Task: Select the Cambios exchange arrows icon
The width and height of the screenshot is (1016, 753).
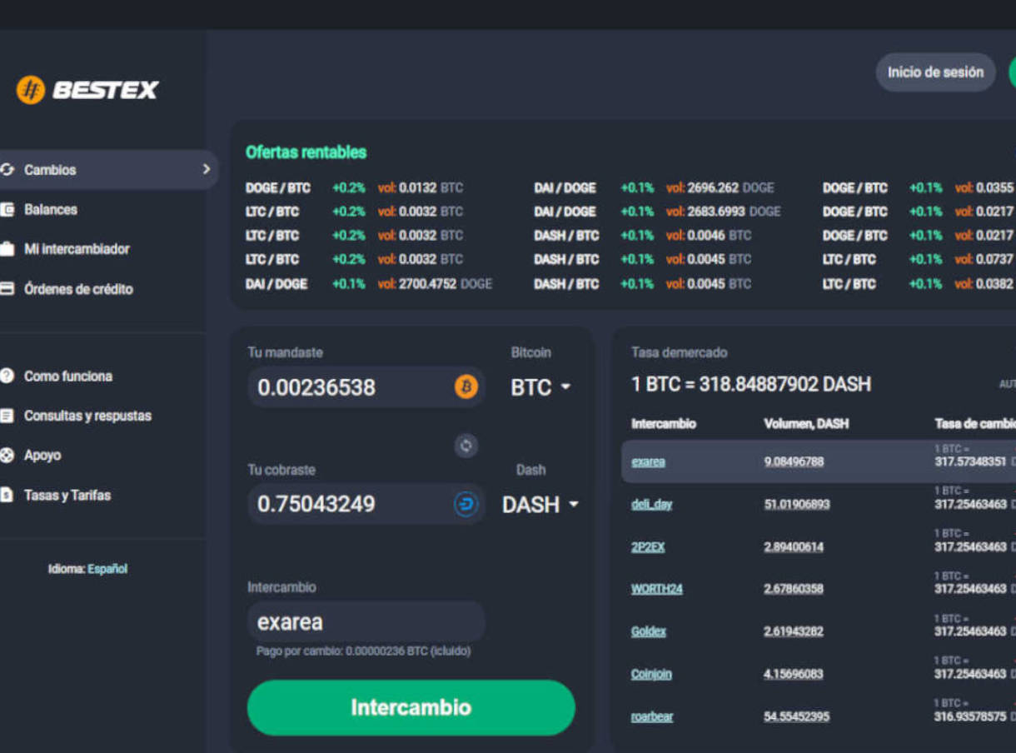Action: coord(9,169)
